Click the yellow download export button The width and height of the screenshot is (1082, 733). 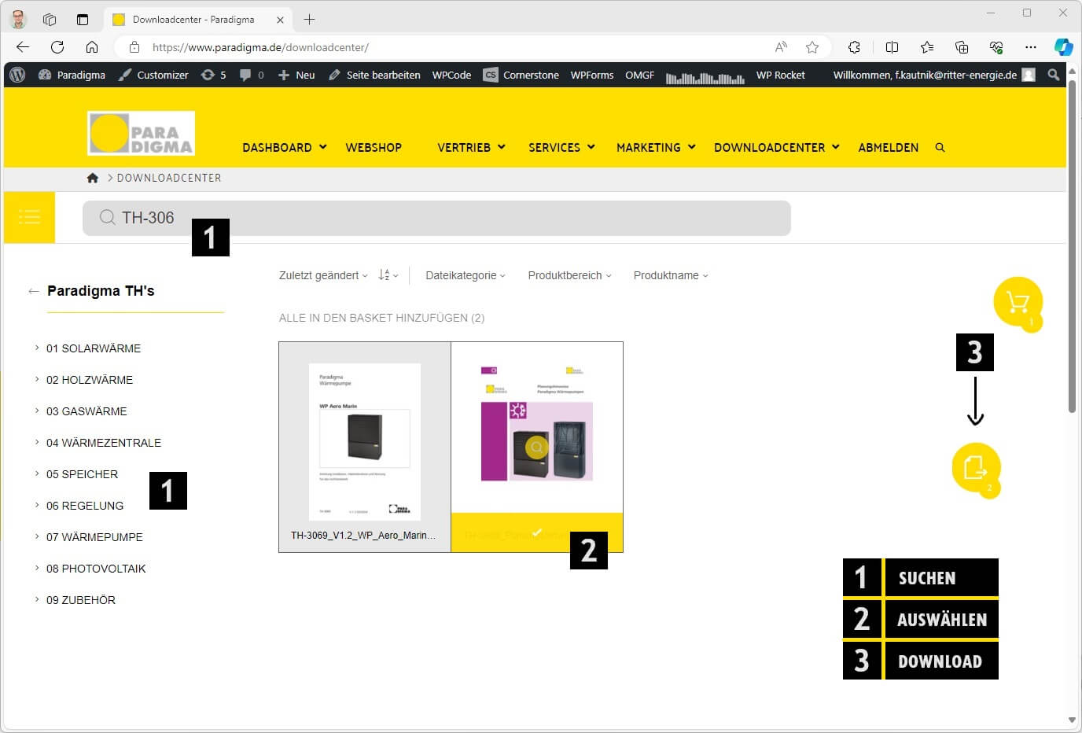click(x=976, y=468)
